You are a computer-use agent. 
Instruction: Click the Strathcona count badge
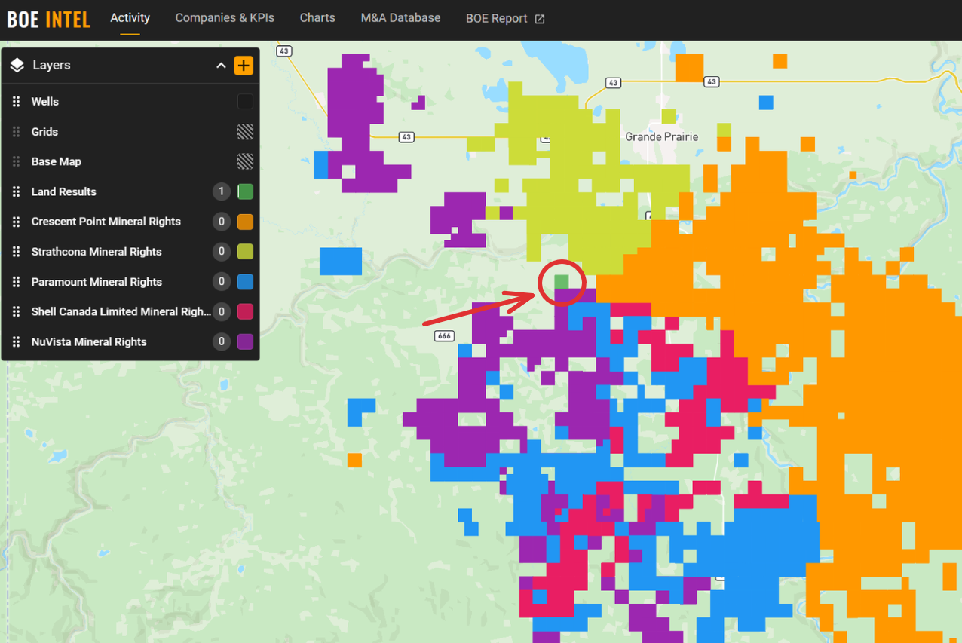(x=221, y=252)
